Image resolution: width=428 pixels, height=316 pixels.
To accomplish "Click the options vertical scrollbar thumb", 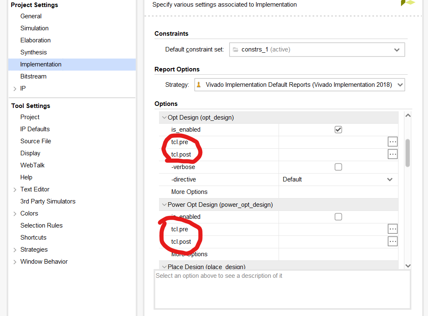I will pyautogui.click(x=408, y=153).
